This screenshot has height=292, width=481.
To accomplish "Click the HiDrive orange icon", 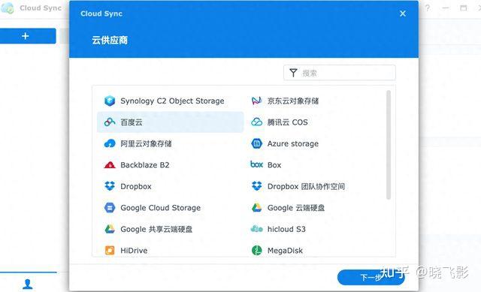I will click(110, 250).
